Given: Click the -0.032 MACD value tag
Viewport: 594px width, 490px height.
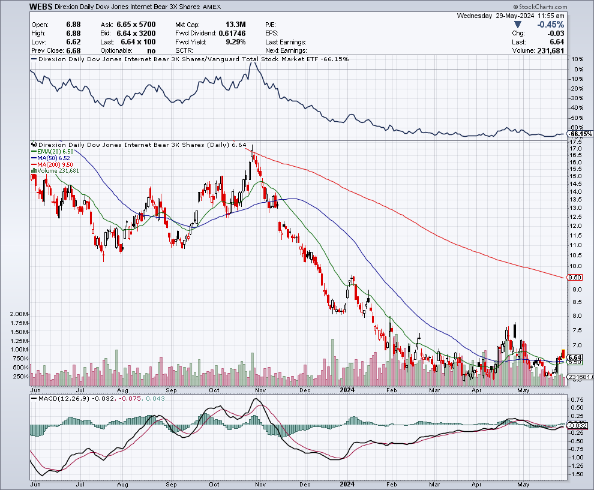Looking at the screenshot, I should pyautogui.click(x=578, y=426).
